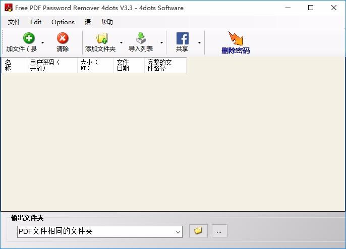Viewport: 346px width, 249px height.
Task: Click the red X clear (清除) icon
Action: (63, 38)
